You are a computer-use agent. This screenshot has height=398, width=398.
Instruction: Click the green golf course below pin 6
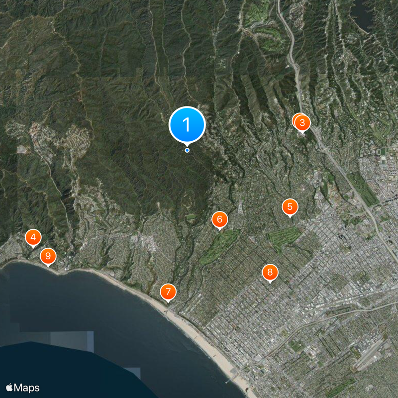(x=220, y=246)
